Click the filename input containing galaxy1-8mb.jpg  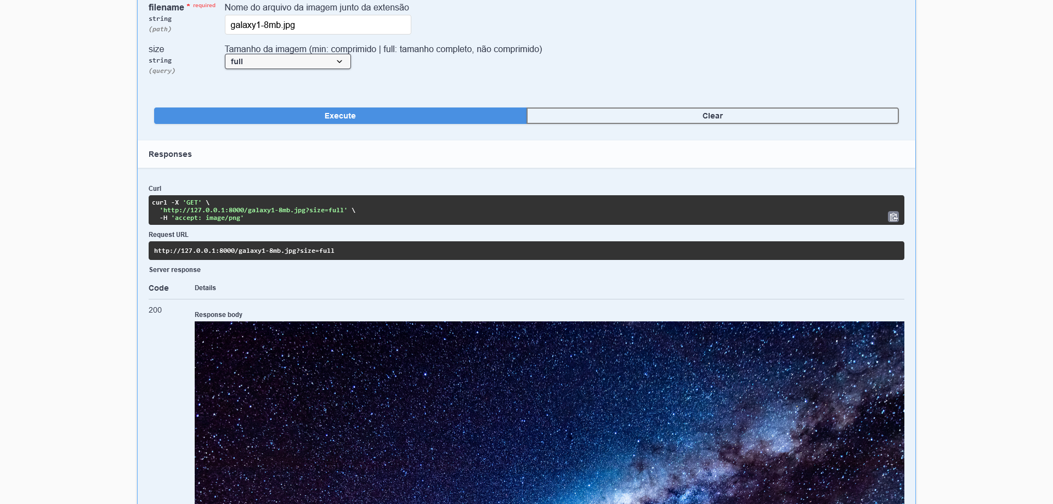point(318,25)
